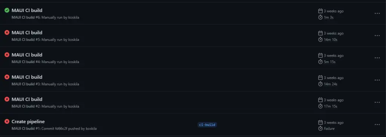Click the failed status icon of build #4
Screen dimensions: 386x137
pos(7,55)
